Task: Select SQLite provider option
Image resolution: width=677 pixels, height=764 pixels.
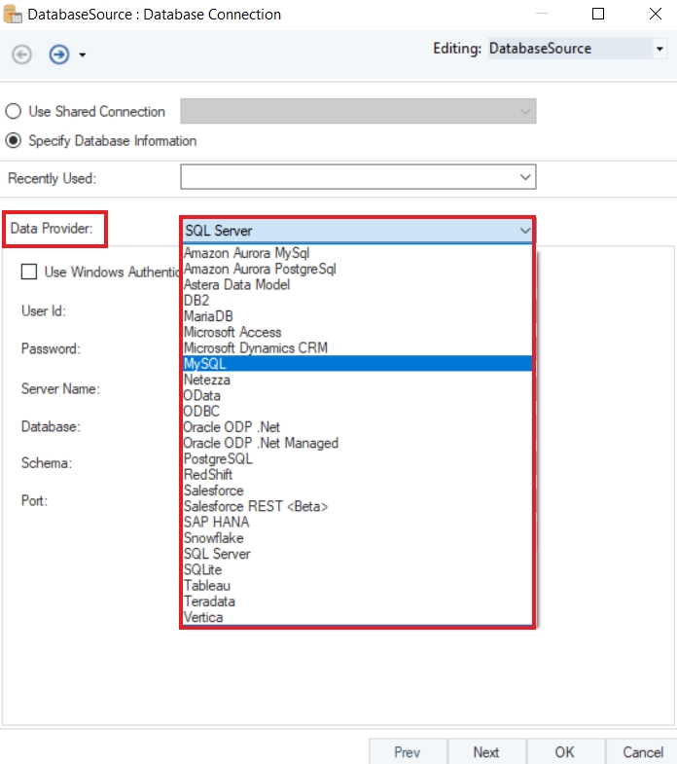Action: 358,569
